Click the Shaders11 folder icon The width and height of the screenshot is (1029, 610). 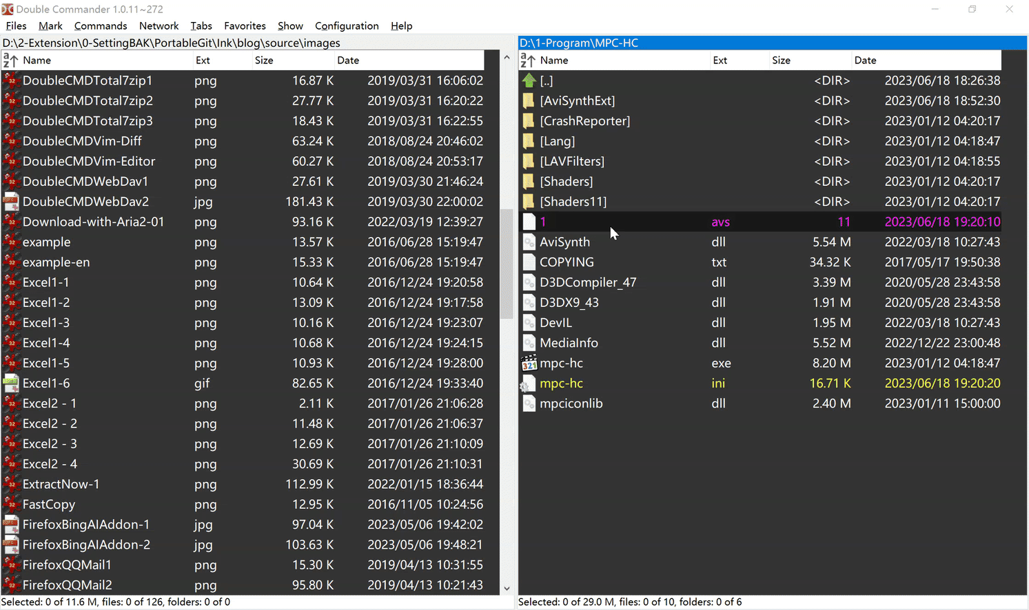(529, 202)
